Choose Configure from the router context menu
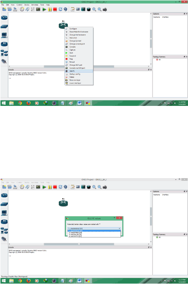 tap(79, 29)
